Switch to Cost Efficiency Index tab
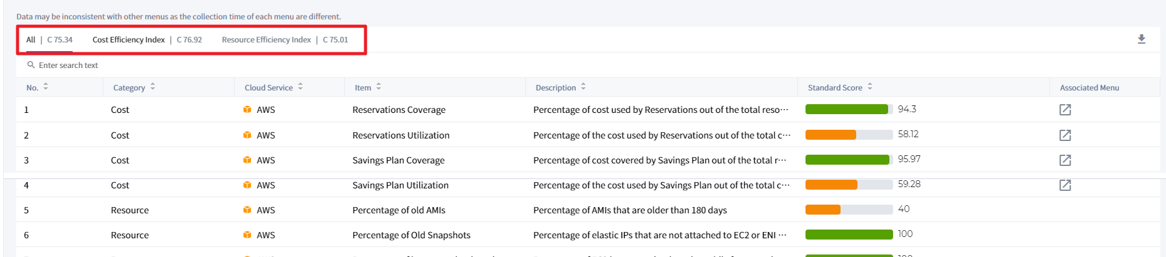Viewport: 1166px width, 257px height. click(x=128, y=40)
